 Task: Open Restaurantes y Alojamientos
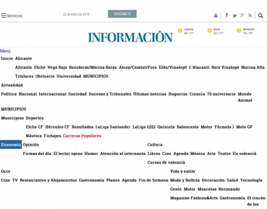[48, 180]
